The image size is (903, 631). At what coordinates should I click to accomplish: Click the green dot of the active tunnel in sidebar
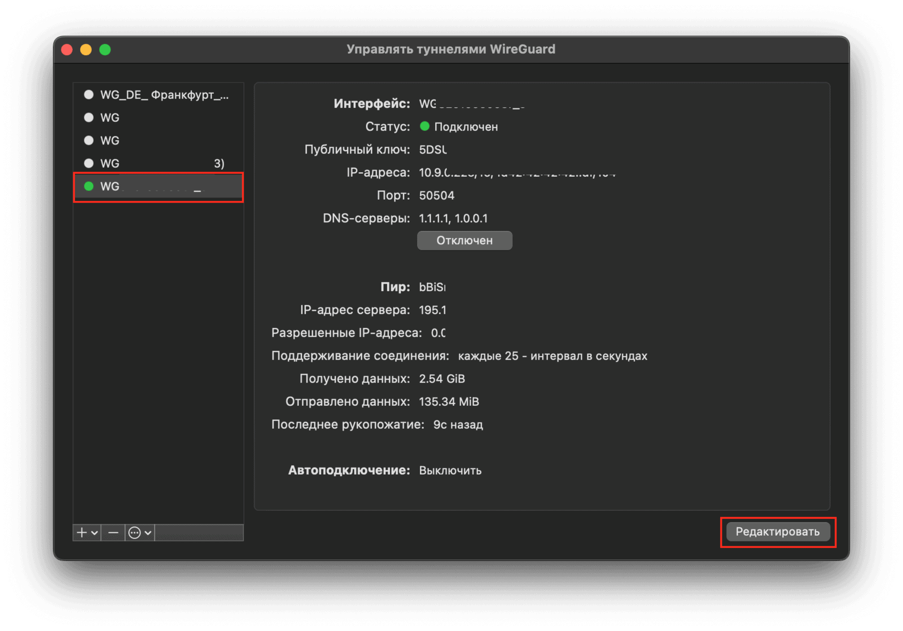(89, 186)
